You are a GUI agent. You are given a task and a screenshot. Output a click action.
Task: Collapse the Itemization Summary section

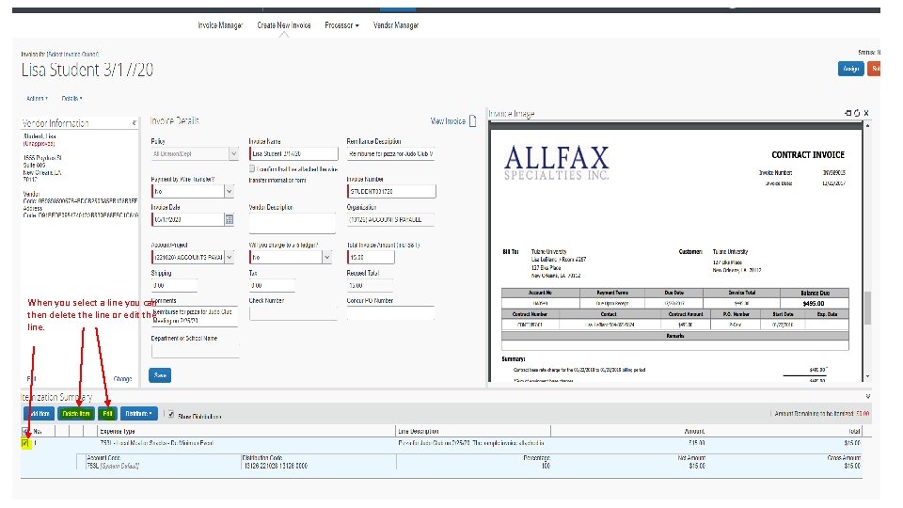point(868,396)
